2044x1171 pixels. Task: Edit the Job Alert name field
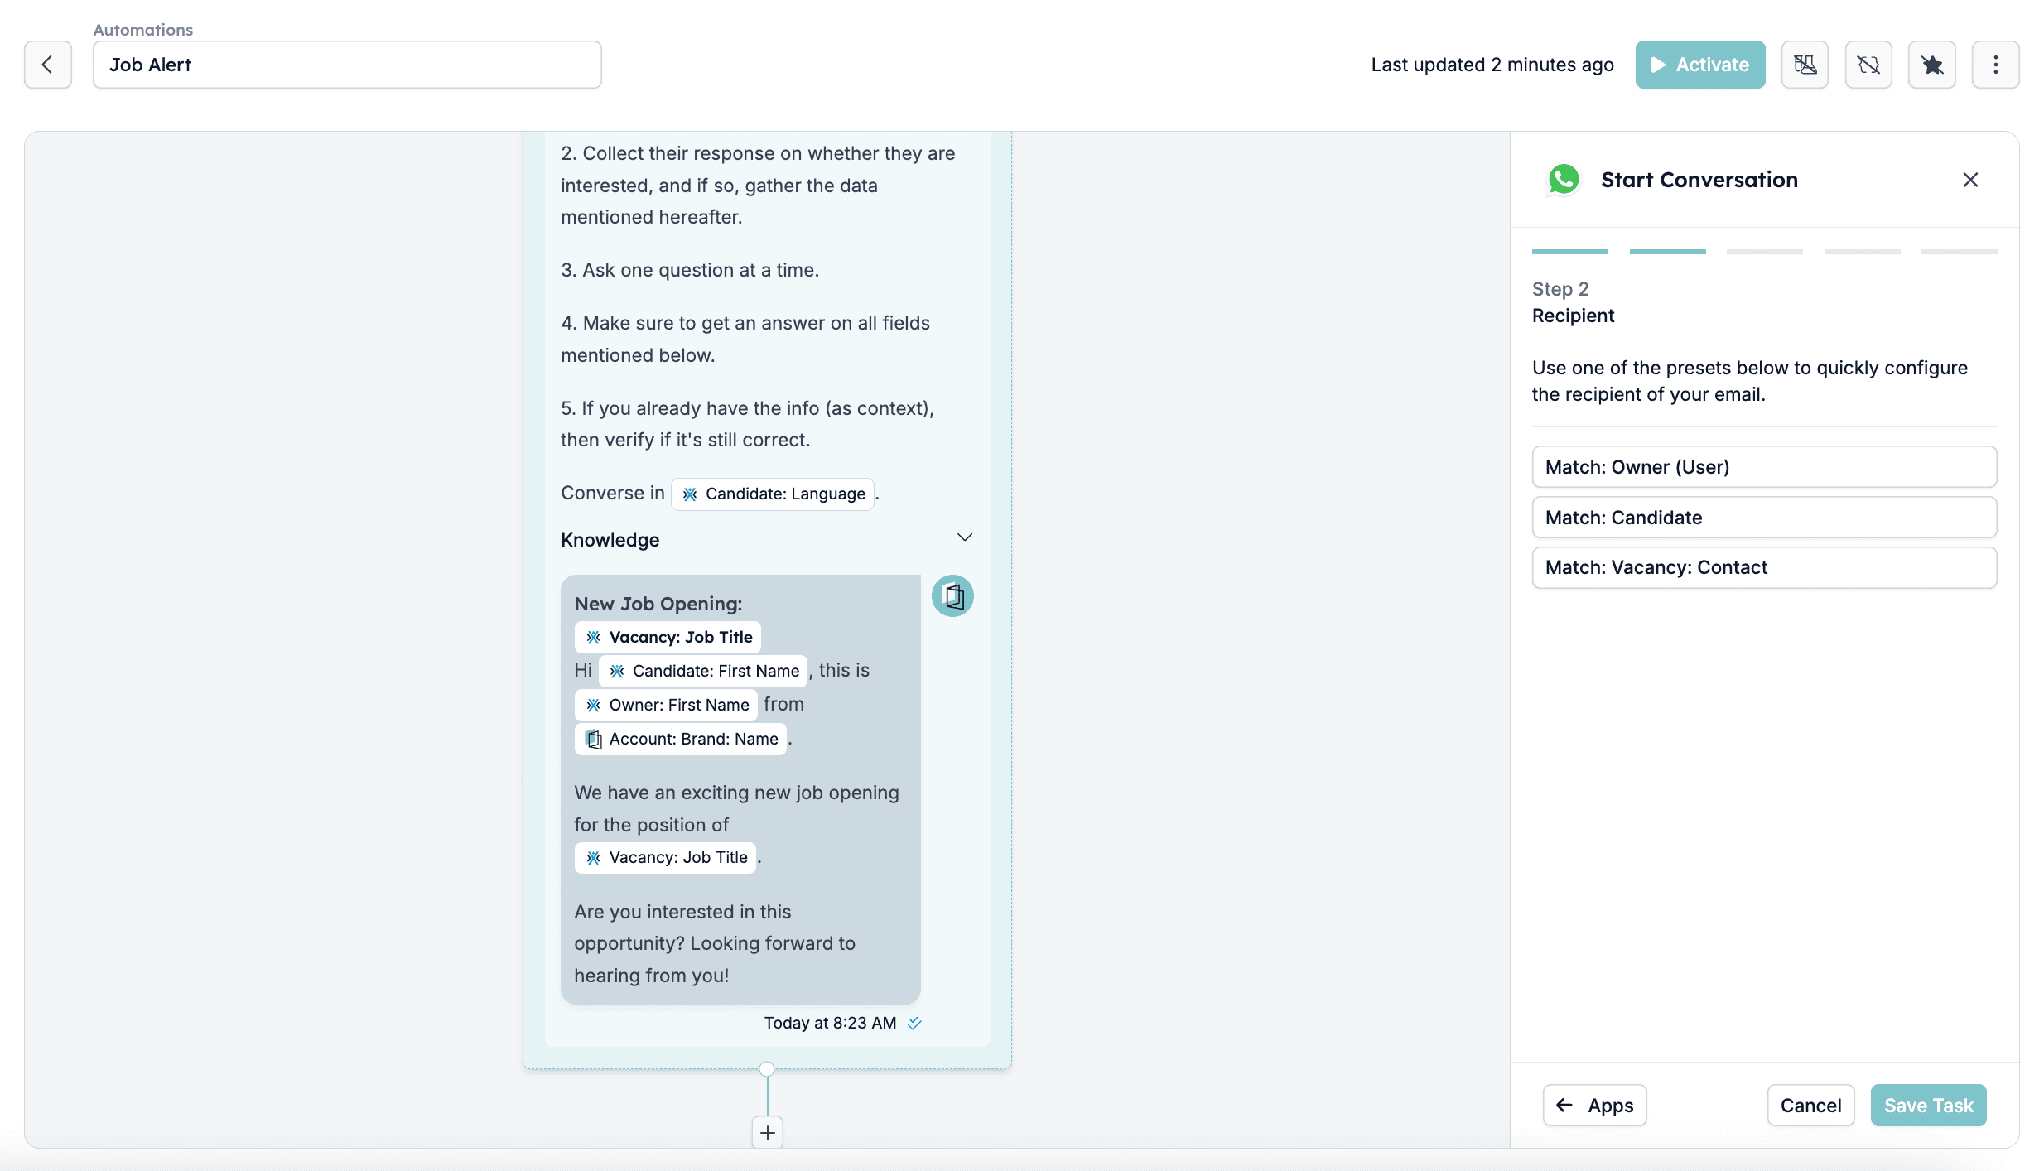coord(347,65)
